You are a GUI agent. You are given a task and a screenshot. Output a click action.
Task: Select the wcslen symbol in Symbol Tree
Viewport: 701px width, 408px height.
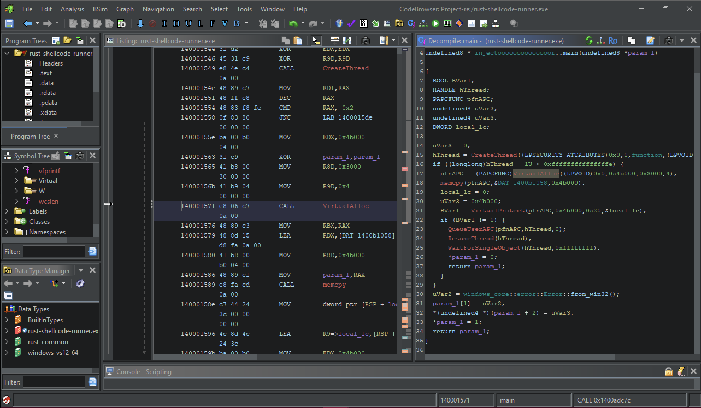tap(49, 201)
